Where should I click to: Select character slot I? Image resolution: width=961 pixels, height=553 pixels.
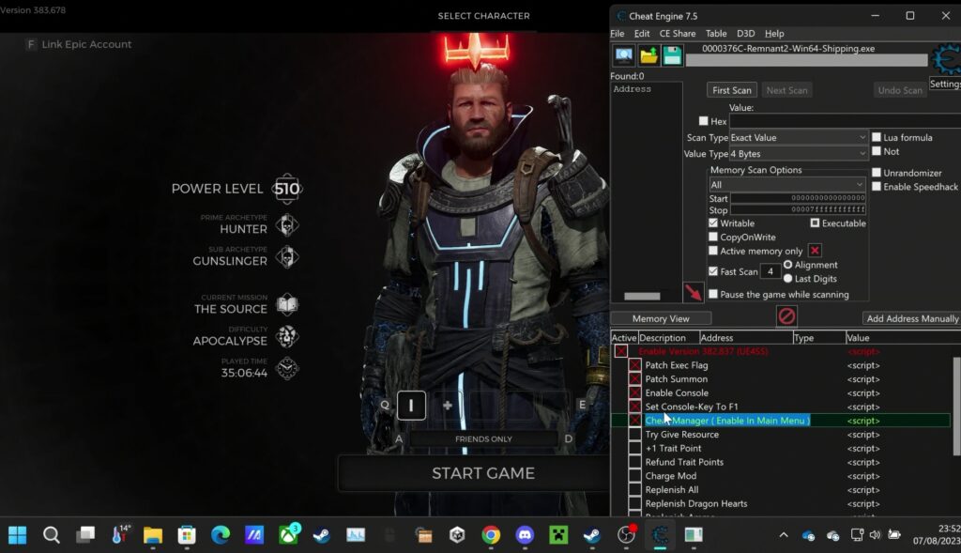[411, 406]
